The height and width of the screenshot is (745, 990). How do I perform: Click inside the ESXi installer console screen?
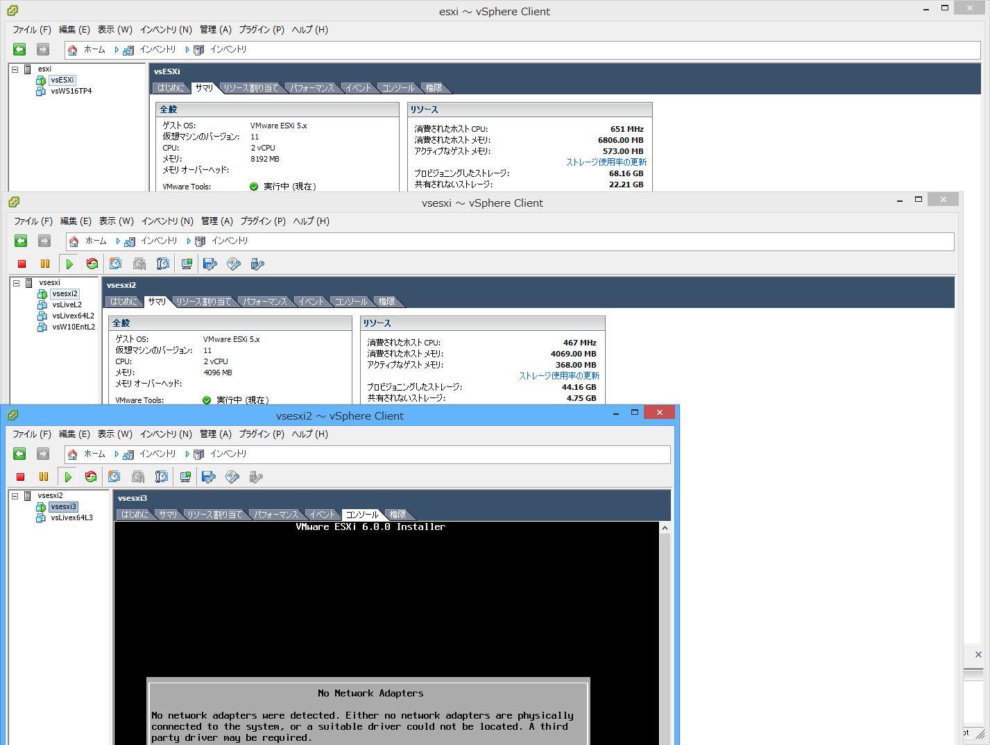[386, 633]
